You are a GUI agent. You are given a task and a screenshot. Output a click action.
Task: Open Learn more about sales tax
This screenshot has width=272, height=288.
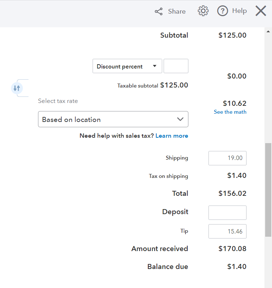point(172,136)
